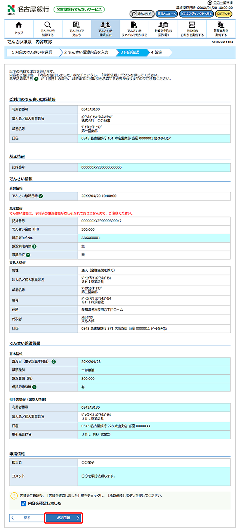This screenshot has height=530, width=240.
Task: Open 管理業務を実施する management menu
Action: 220,28
